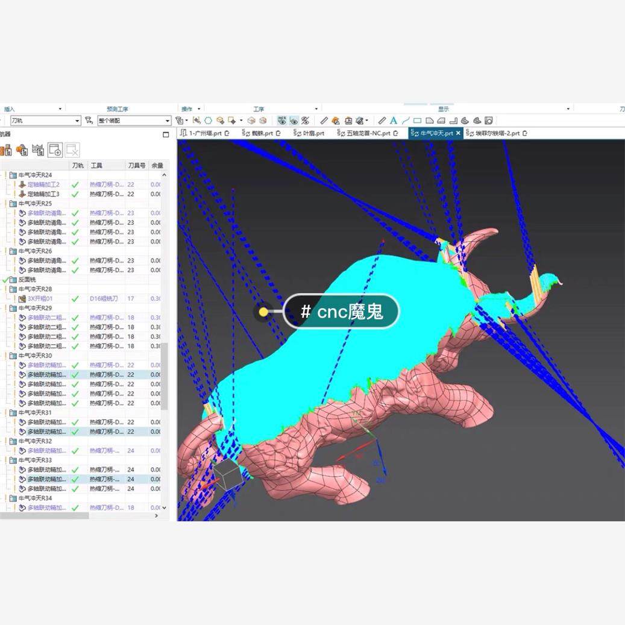Screen dimensions: 625x625
Task: Click the navigator scroll-up arrow
Action: pos(164,175)
